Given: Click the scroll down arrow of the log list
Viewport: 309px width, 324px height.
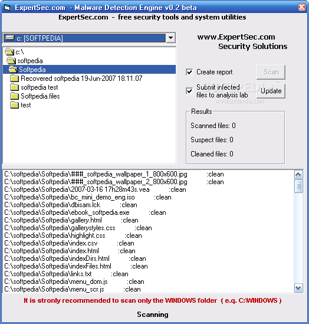Looking at the screenshot, I should point(298,288).
